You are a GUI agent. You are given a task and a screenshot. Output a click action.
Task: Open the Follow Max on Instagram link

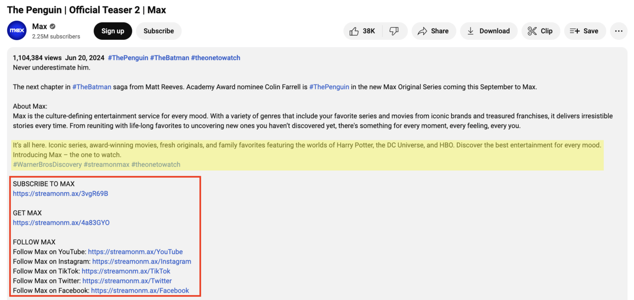click(x=141, y=261)
